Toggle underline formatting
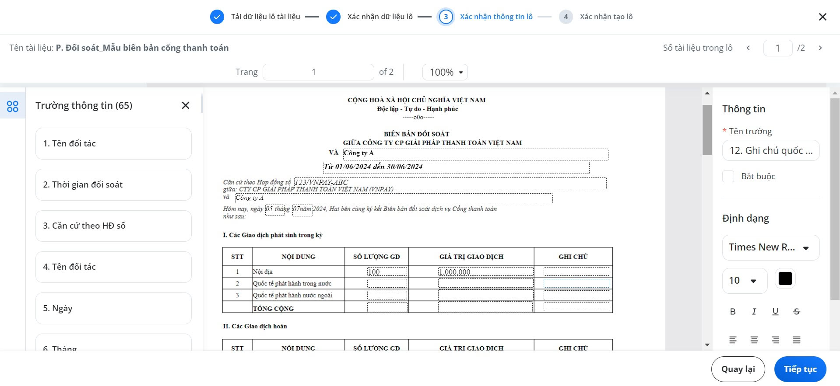The height and width of the screenshot is (386, 840). click(775, 312)
